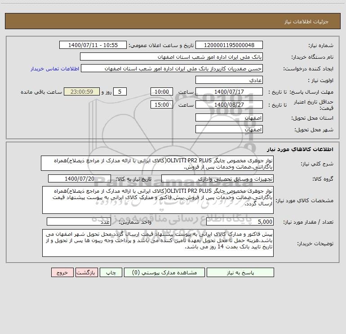Click the حداقل تاریخ اعتبار قیمت label
This screenshot has height=334, width=346.
[x=314, y=105]
